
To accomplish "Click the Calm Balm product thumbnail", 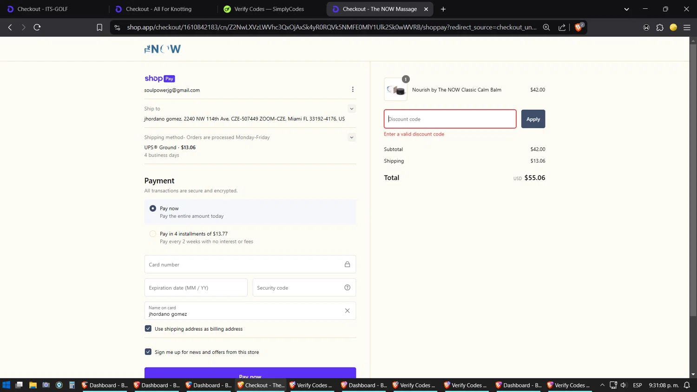I will pos(395,89).
